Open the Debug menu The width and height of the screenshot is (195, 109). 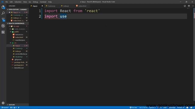[x=35, y=2]
